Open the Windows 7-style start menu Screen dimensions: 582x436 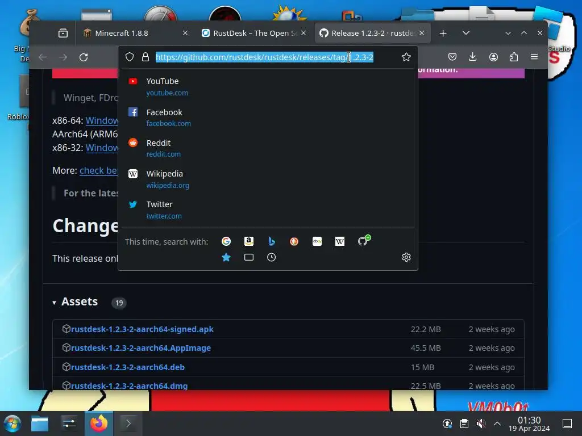click(12, 424)
